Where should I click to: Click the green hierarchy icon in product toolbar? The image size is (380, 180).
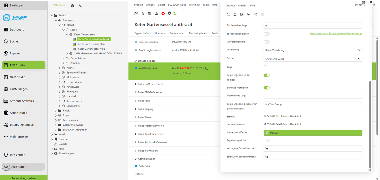pyautogui.click(x=175, y=14)
